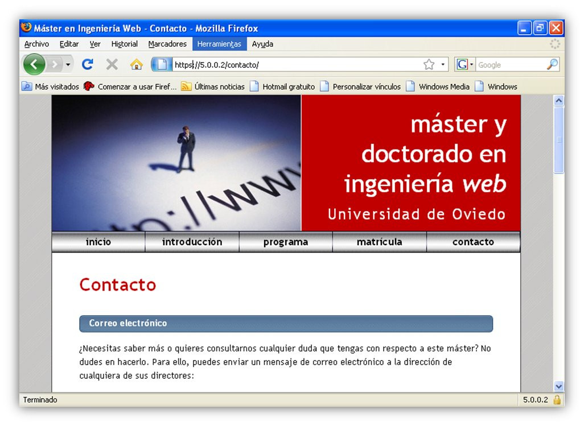The image size is (584, 426).
Task: Click the padlock security icon in status bar
Action: coord(557,400)
